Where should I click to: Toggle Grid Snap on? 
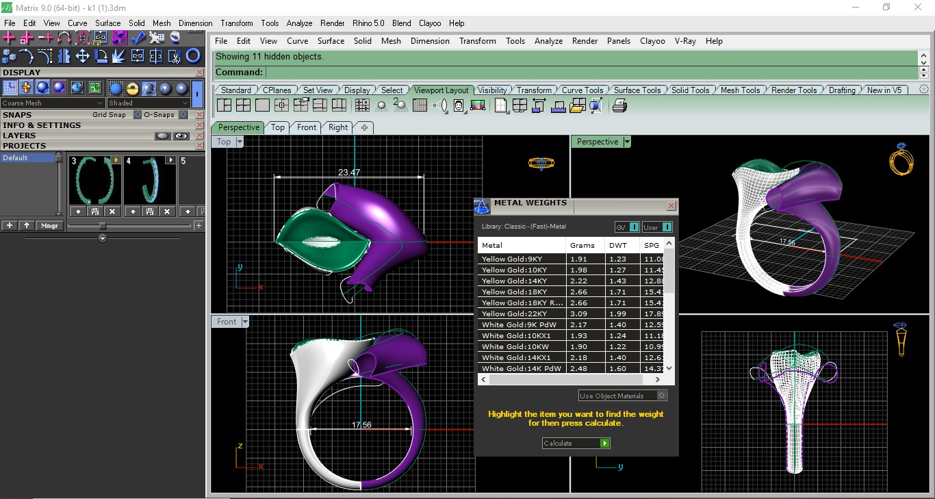pos(138,115)
